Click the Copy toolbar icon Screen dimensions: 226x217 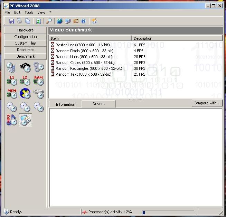28,21
